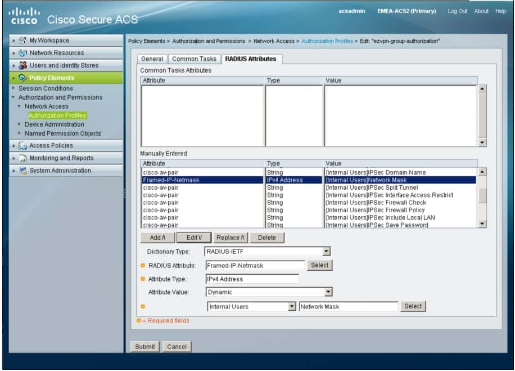The height and width of the screenshot is (371, 515).
Task: Click the Users and Identity Stores icon
Action: click(x=22, y=65)
